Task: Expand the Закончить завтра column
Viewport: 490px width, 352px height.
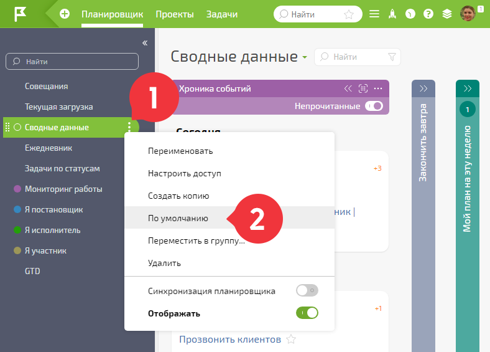Action: pyautogui.click(x=423, y=88)
